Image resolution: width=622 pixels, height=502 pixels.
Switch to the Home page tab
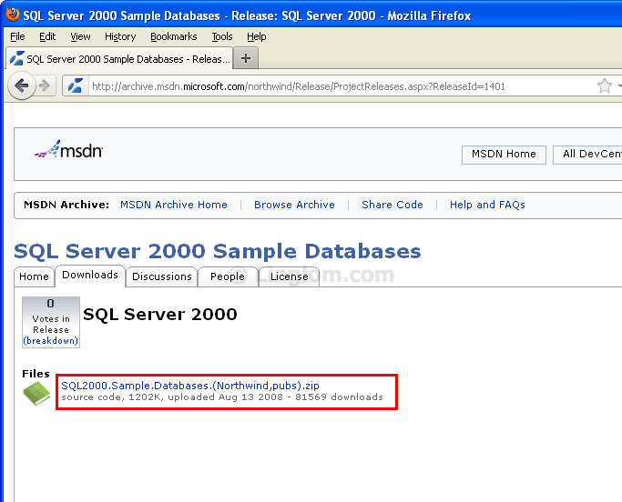(34, 276)
